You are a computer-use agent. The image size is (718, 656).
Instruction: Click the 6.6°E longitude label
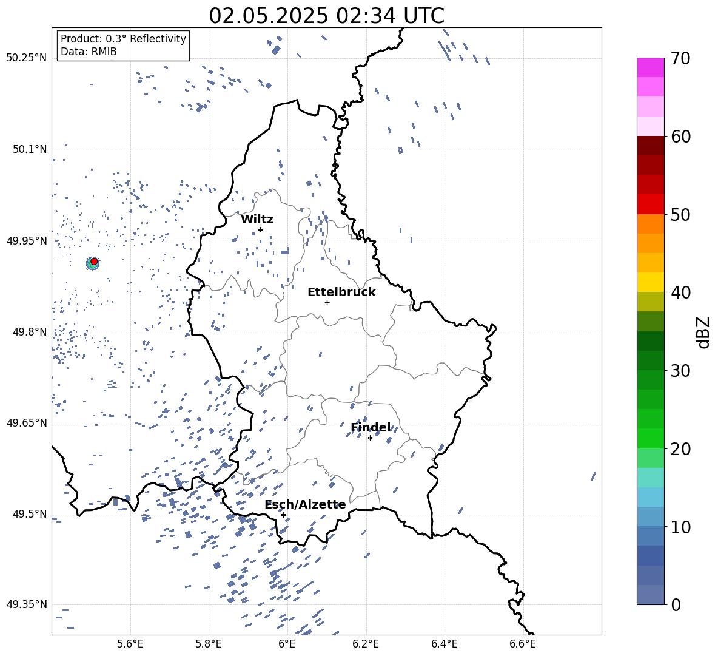pos(523,644)
